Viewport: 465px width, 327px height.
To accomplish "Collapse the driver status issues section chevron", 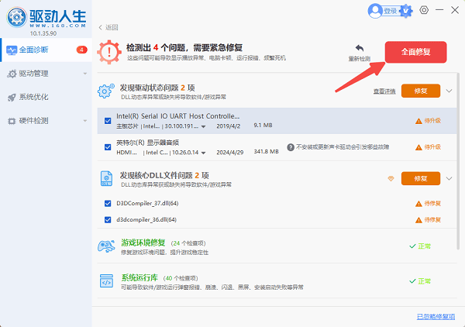I will click(x=449, y=91).
